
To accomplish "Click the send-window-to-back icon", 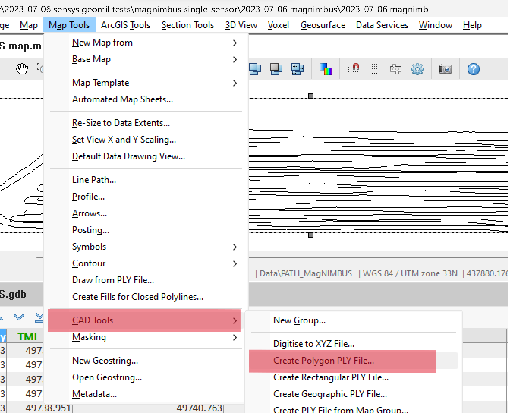I will tap(276, 69).
